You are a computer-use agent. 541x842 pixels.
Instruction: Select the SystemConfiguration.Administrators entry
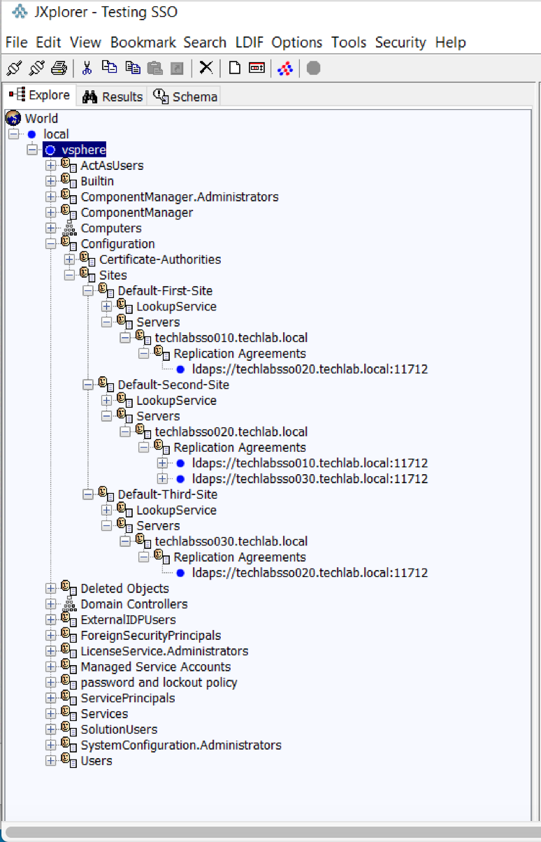(x=181, y=745)
